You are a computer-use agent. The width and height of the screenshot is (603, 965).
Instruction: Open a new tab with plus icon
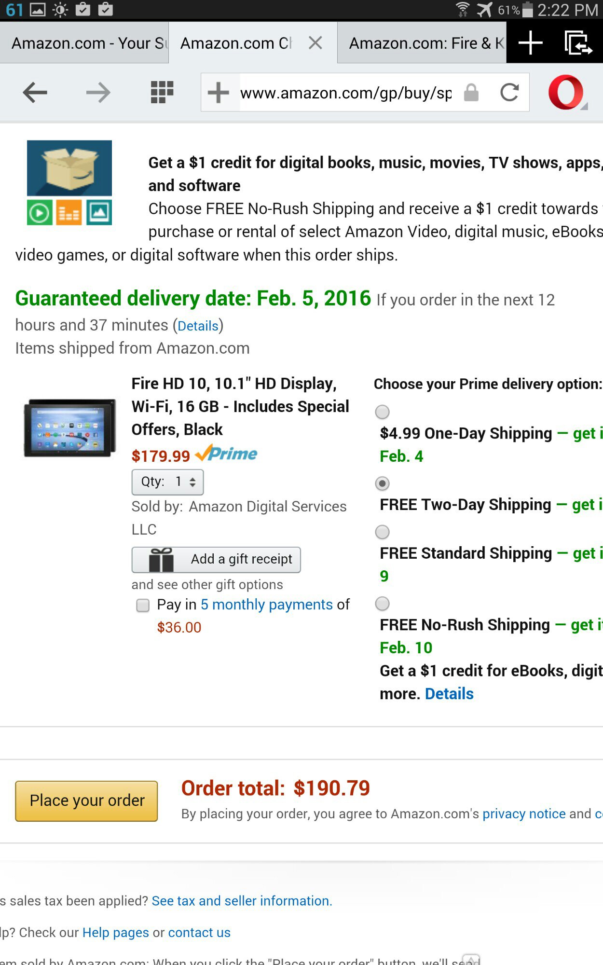(x=530, y=43)
